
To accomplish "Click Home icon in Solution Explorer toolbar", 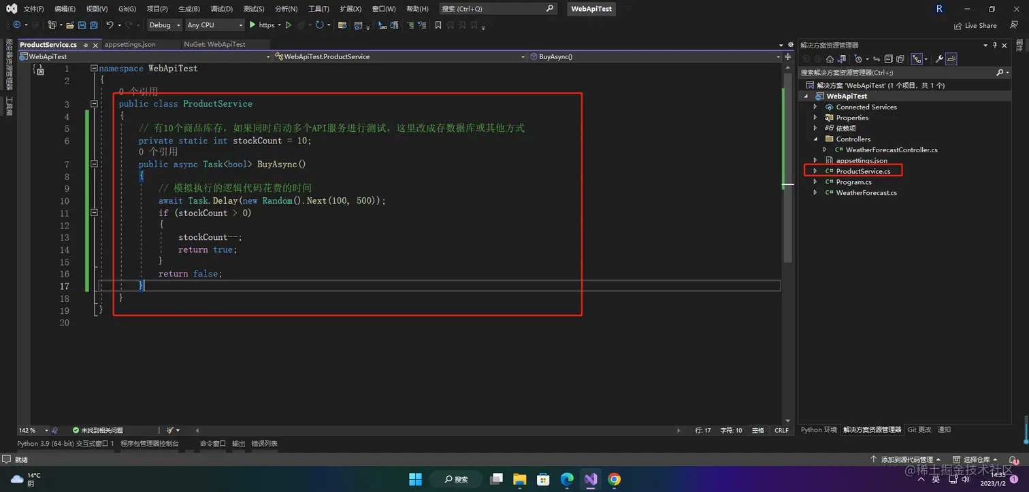I will (x=830, y=59).
